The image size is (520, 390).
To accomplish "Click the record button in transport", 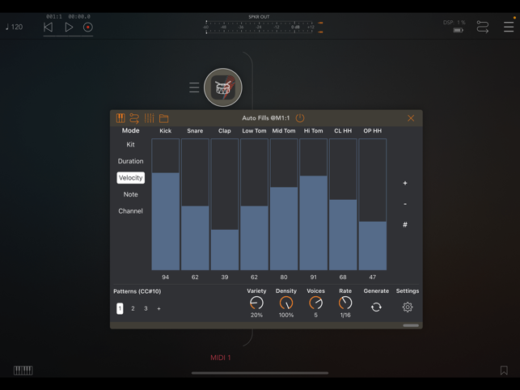I will [88, 28].
